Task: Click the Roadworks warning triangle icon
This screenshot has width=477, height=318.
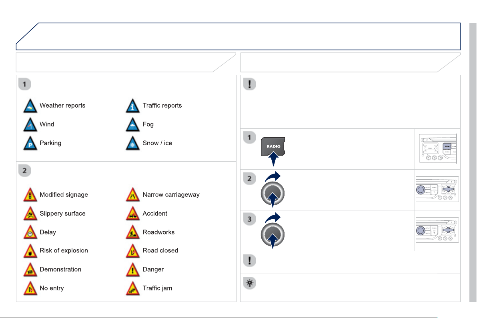Action: [x=132, y=232]
